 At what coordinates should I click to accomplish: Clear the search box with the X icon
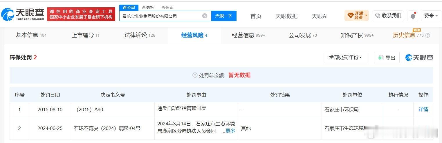point(205,16)
